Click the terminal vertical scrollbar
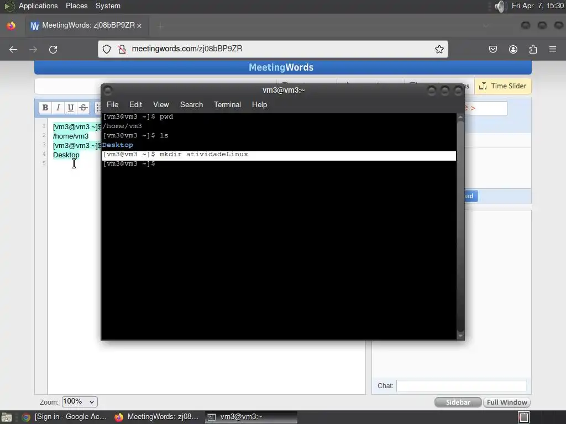The image size is (566, 424). tap(460, 226)
